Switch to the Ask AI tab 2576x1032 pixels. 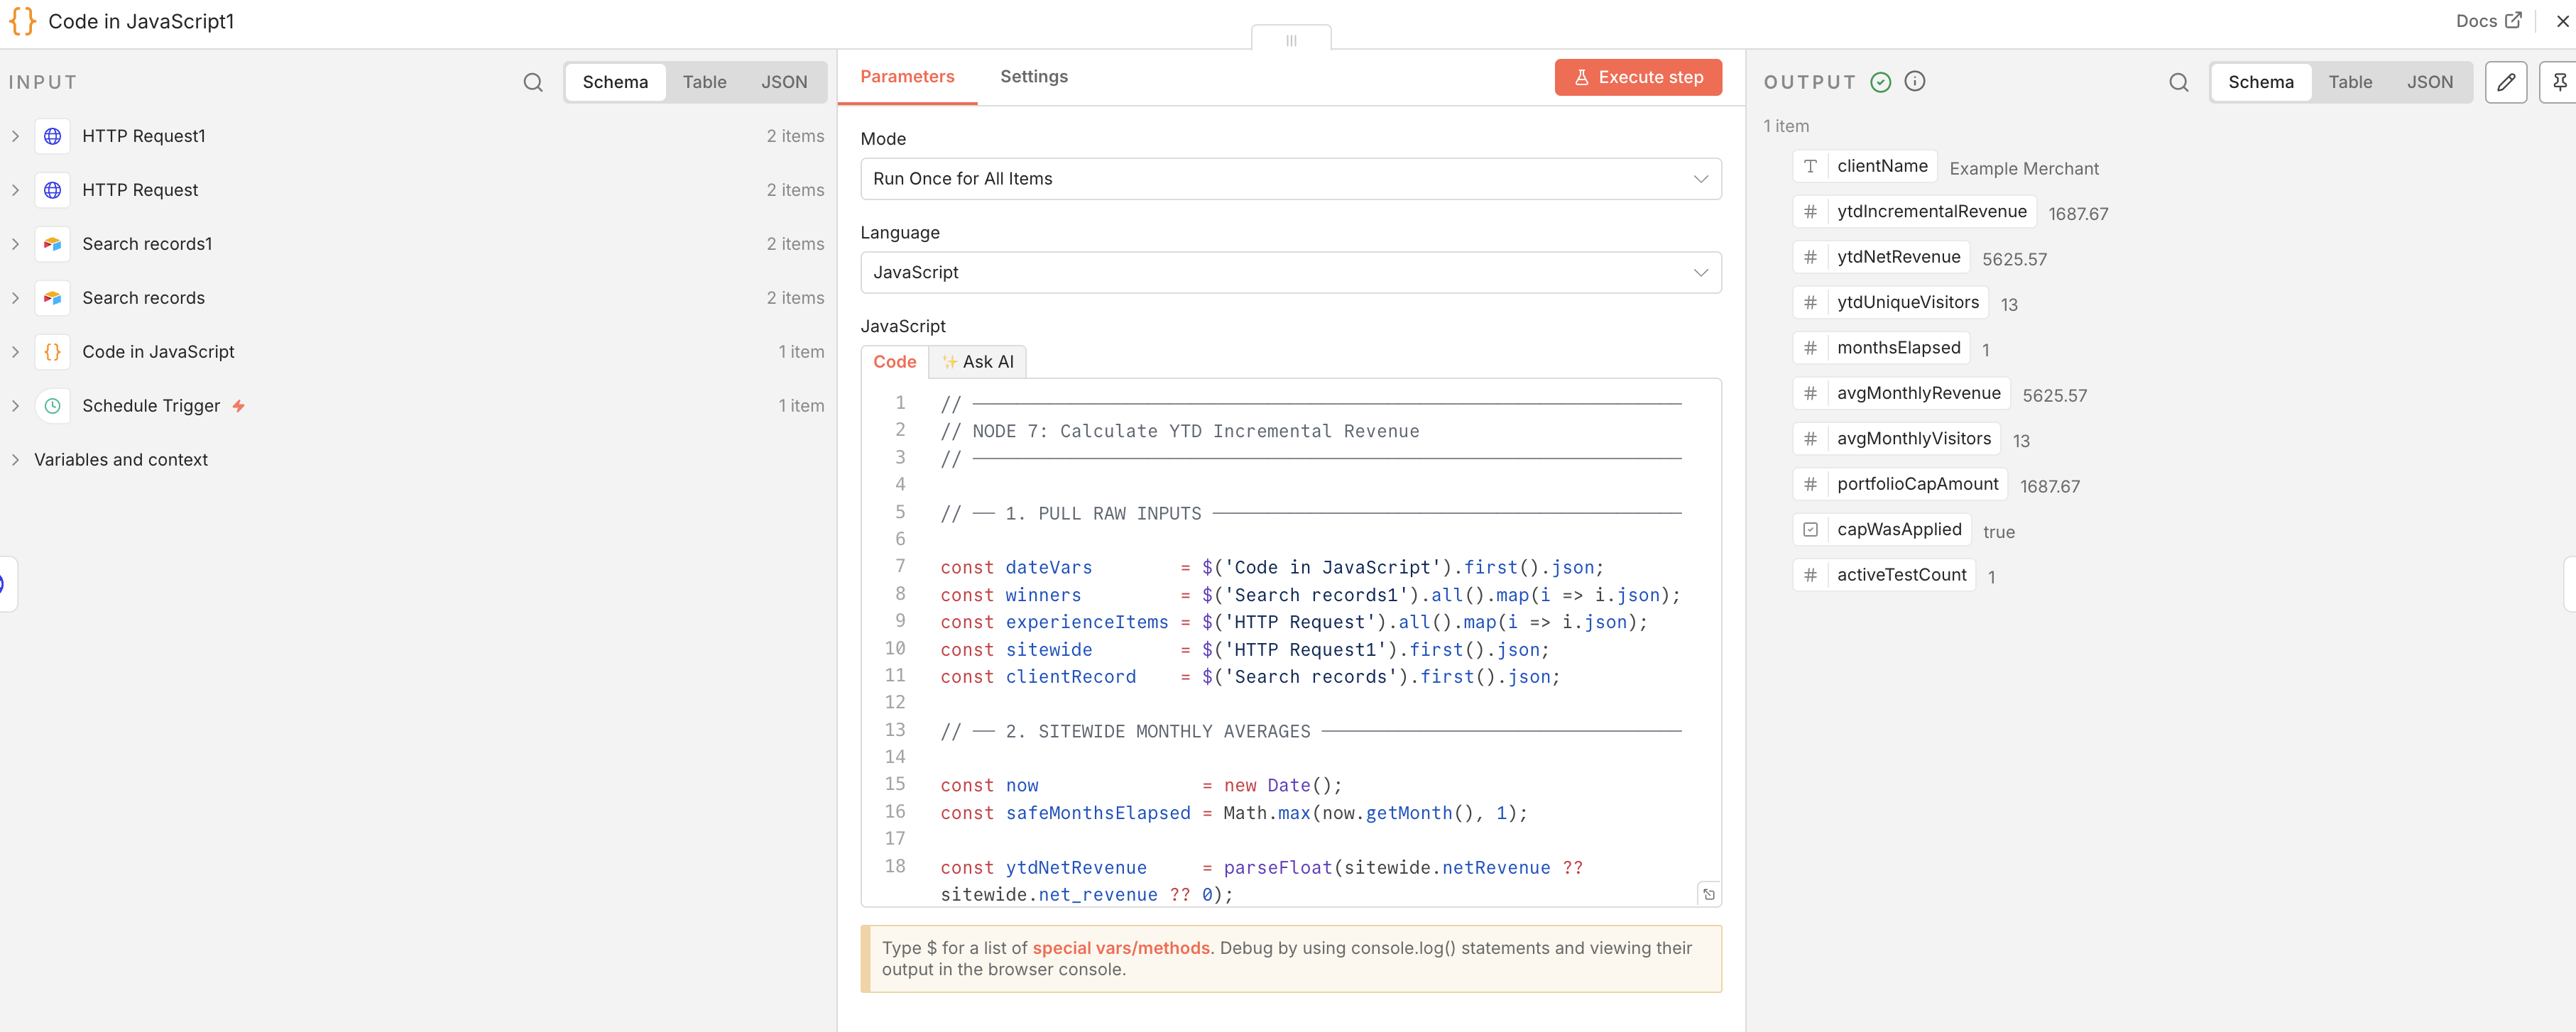click(x=977, y=362)
